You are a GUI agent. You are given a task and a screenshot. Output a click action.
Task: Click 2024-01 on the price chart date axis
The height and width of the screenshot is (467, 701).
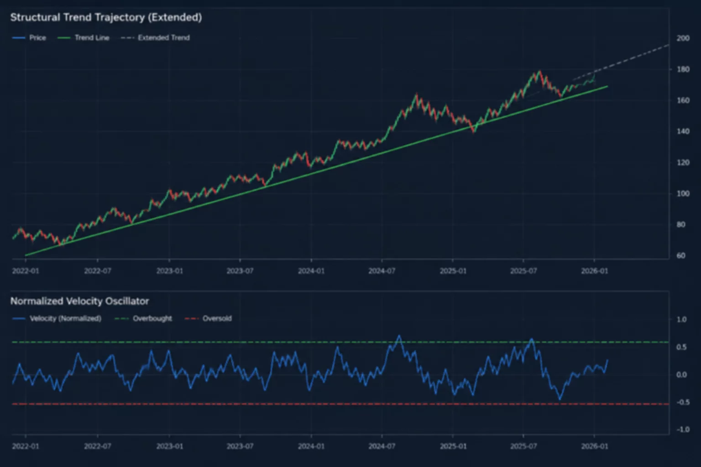311,271
